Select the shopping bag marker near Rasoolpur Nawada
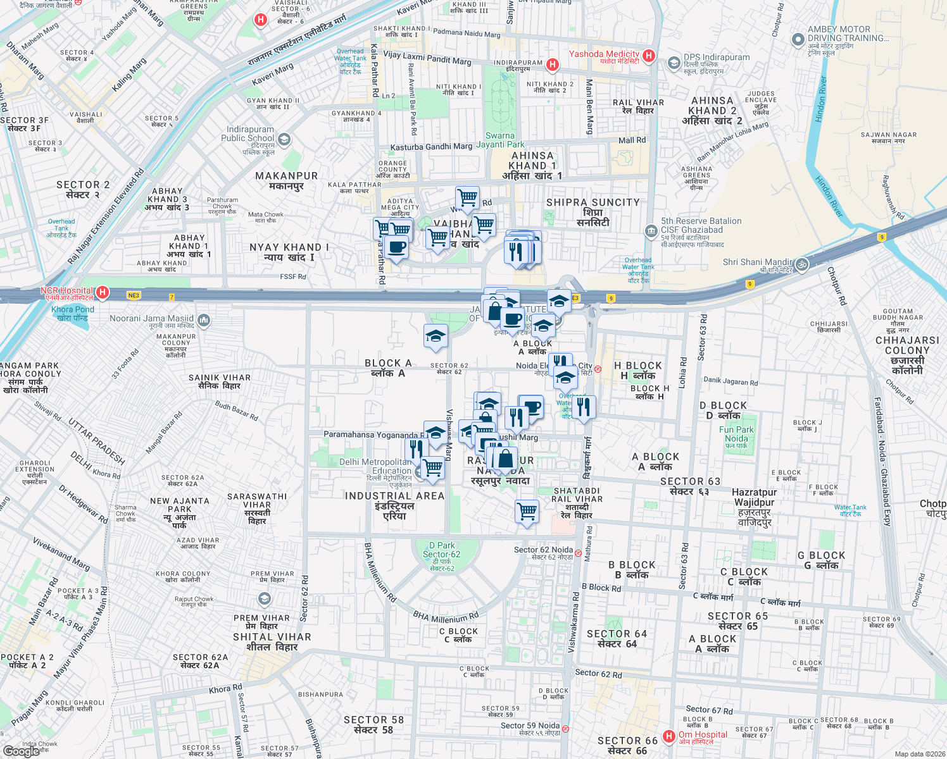This screenshot has width=947, height=759. click(x=505, y=457)
